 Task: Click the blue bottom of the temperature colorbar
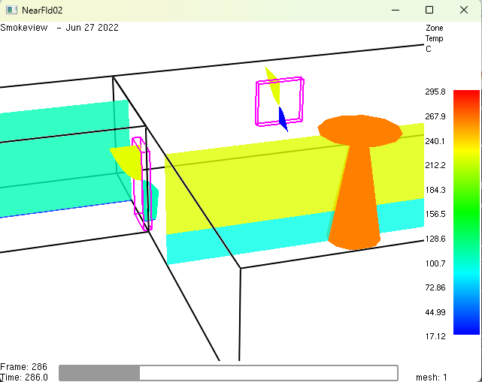click(466, 326)
